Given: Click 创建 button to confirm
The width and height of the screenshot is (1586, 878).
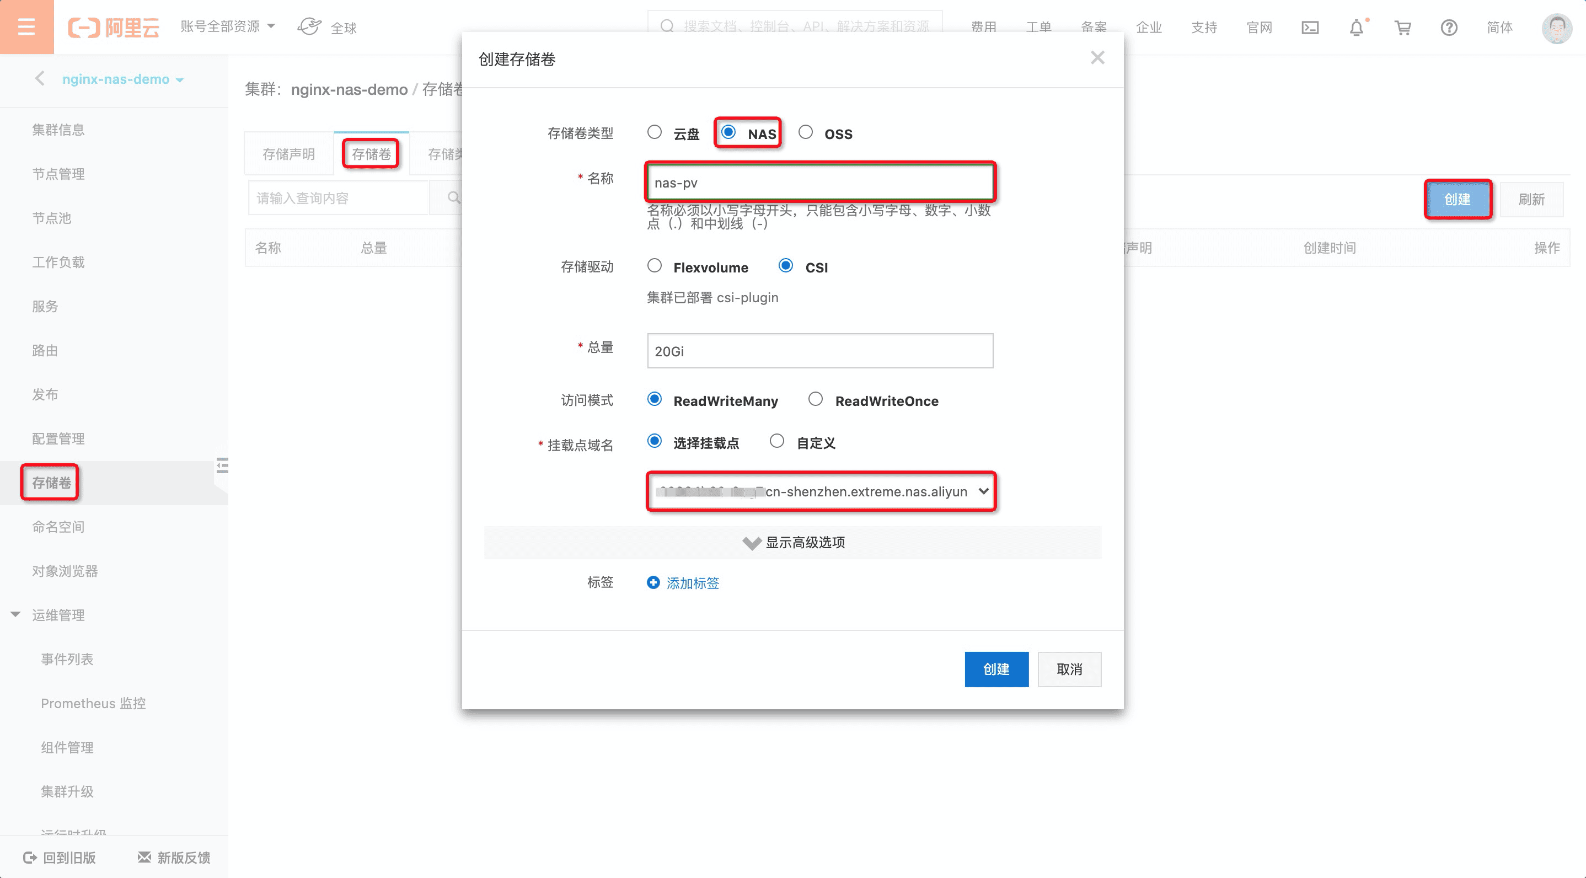Looking at the screenshot, I should coord(995,668).
